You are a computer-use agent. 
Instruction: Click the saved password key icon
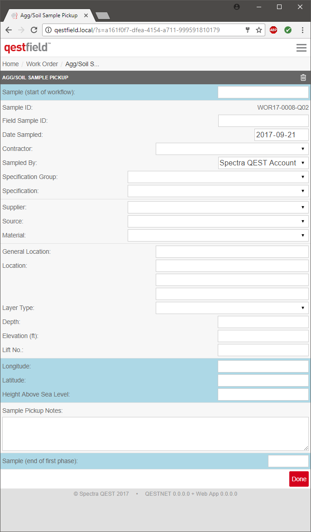point(248,30)
